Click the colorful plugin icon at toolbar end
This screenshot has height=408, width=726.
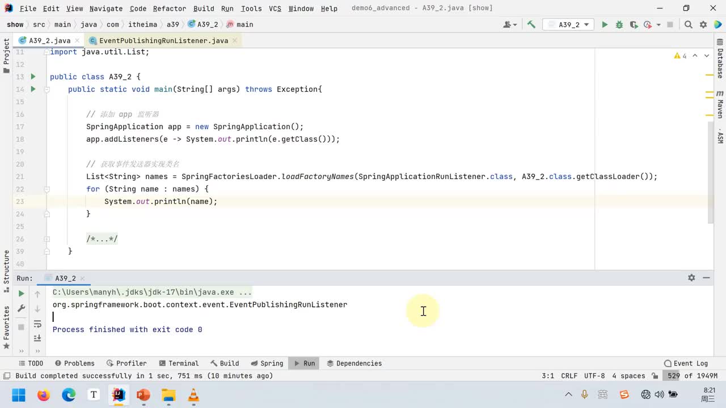tap(718, 24)
